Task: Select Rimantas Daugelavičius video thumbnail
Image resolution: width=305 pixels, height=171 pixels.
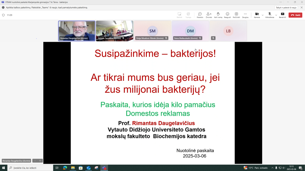Action: click(x=77, y=31)
